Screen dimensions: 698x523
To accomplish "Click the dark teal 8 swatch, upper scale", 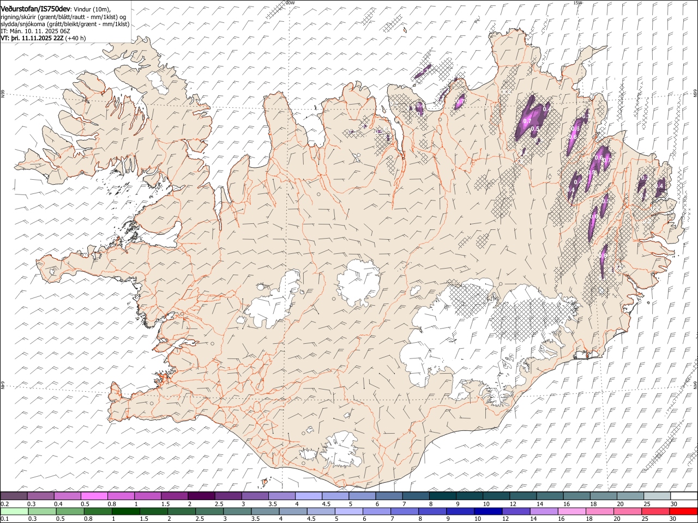I will click(x=442, y=496).
